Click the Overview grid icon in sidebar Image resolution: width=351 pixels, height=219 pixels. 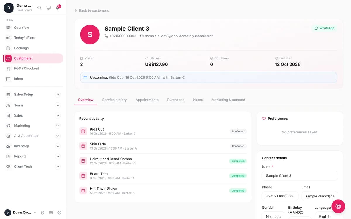[x=8, y=27]
